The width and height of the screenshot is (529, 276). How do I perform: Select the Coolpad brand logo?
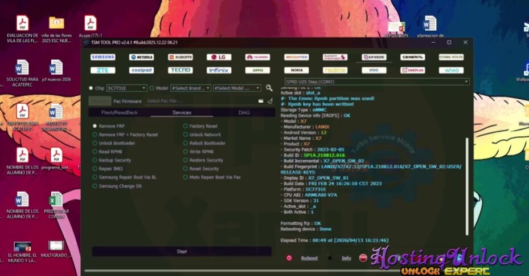click(141, 70)
